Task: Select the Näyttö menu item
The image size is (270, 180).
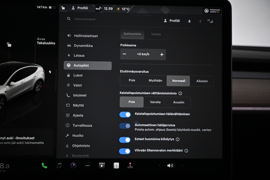Action: [78, 105]
